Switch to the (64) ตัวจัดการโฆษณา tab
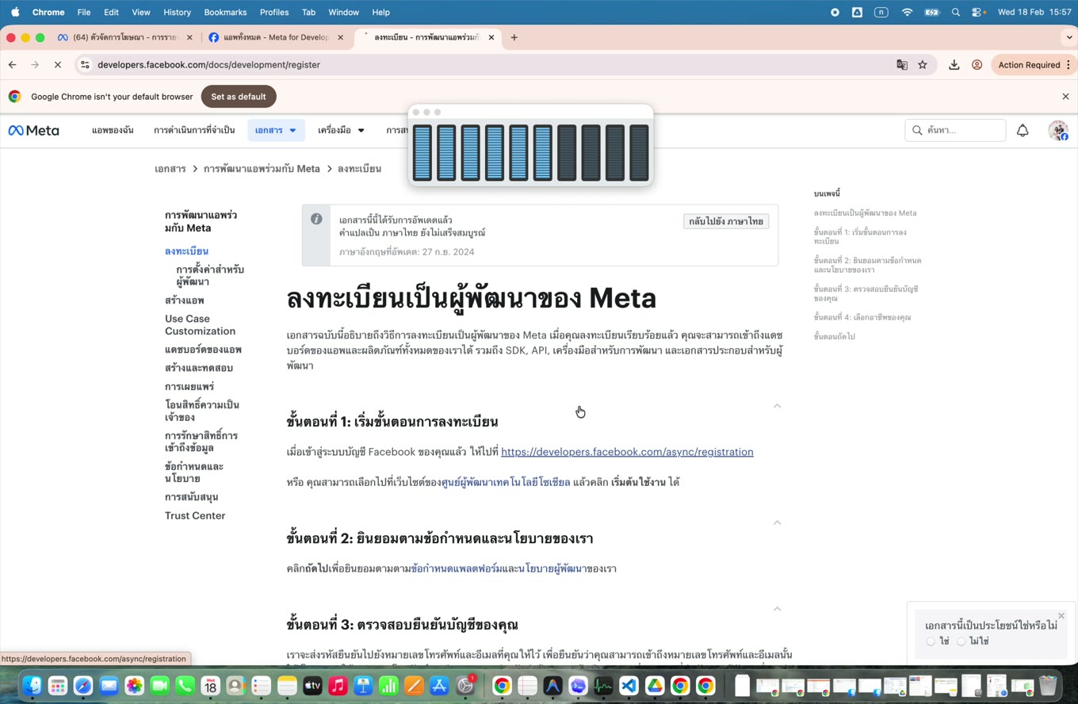1078x704 pixels. (x=124, y=37)
